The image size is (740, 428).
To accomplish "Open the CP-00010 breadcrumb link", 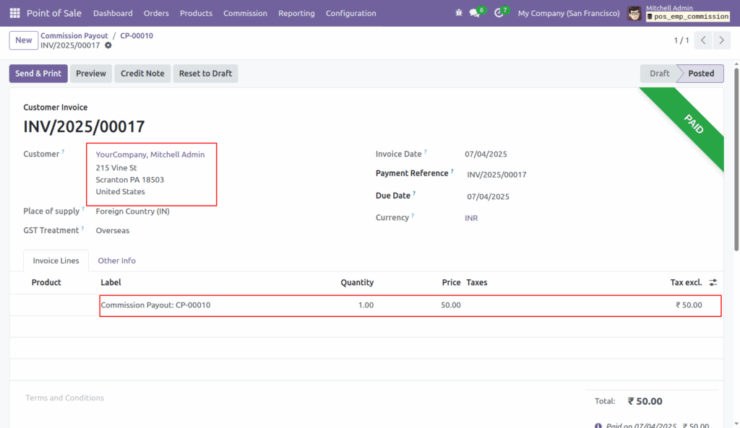I will point(137,35).
